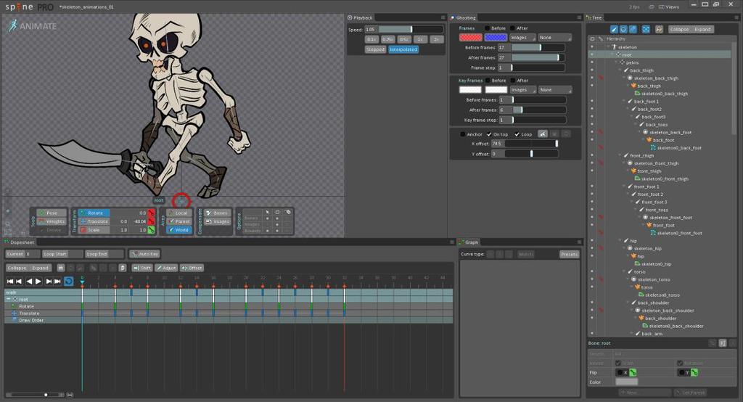Image resolution: width=743 pixels, height=402 pixels.
Task: Toggle the Auto Key button
Action: click(x=145, y=254)
